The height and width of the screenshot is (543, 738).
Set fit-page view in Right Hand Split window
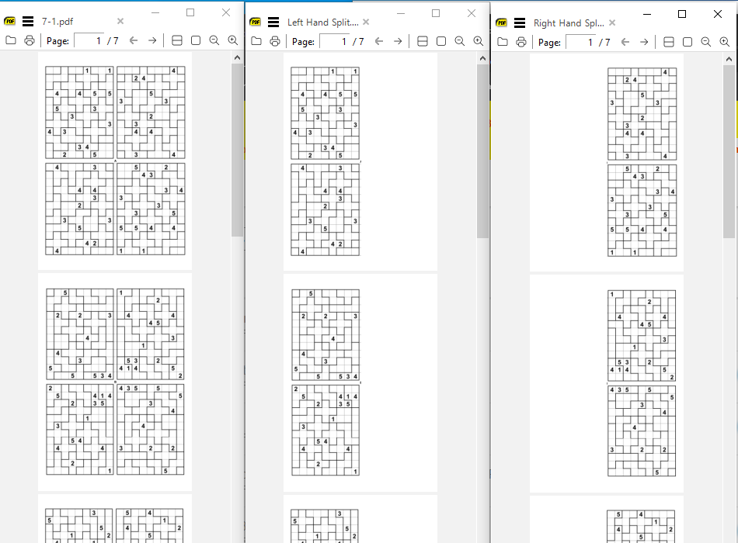pos(688,43)
